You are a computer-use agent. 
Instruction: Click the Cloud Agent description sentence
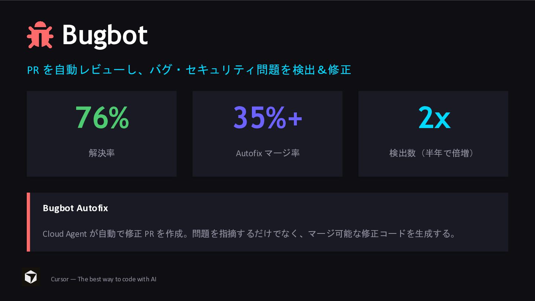(249, 234)
